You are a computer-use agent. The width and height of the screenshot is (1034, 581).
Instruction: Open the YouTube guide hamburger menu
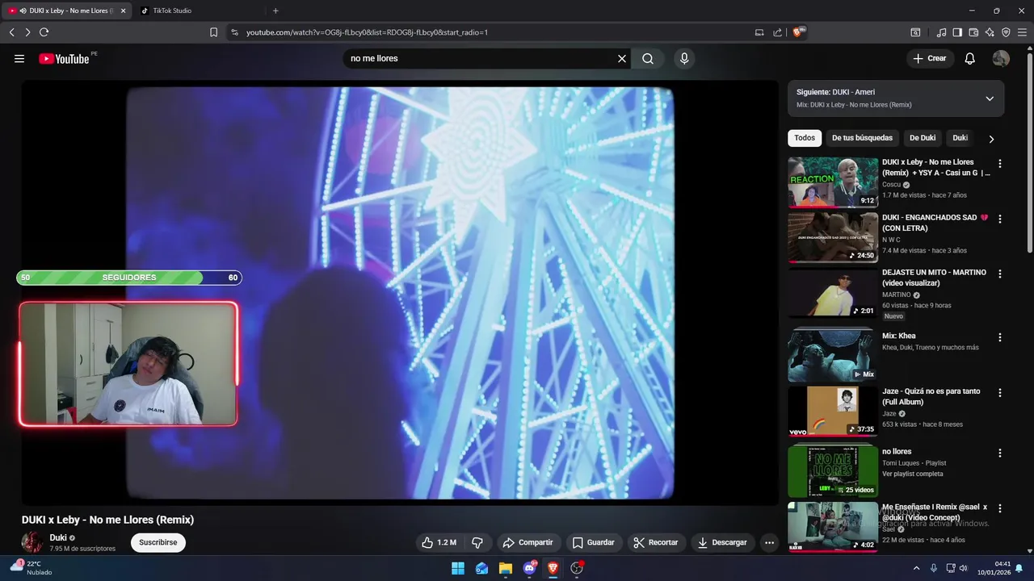[19, 58]
